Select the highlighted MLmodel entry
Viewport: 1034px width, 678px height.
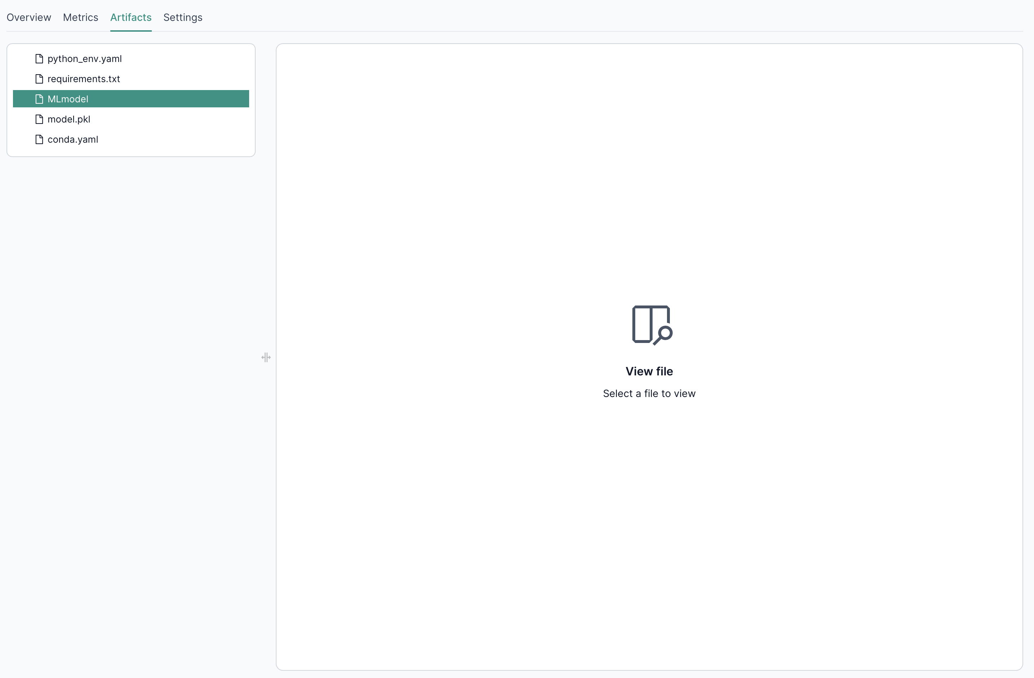(68, 99)
